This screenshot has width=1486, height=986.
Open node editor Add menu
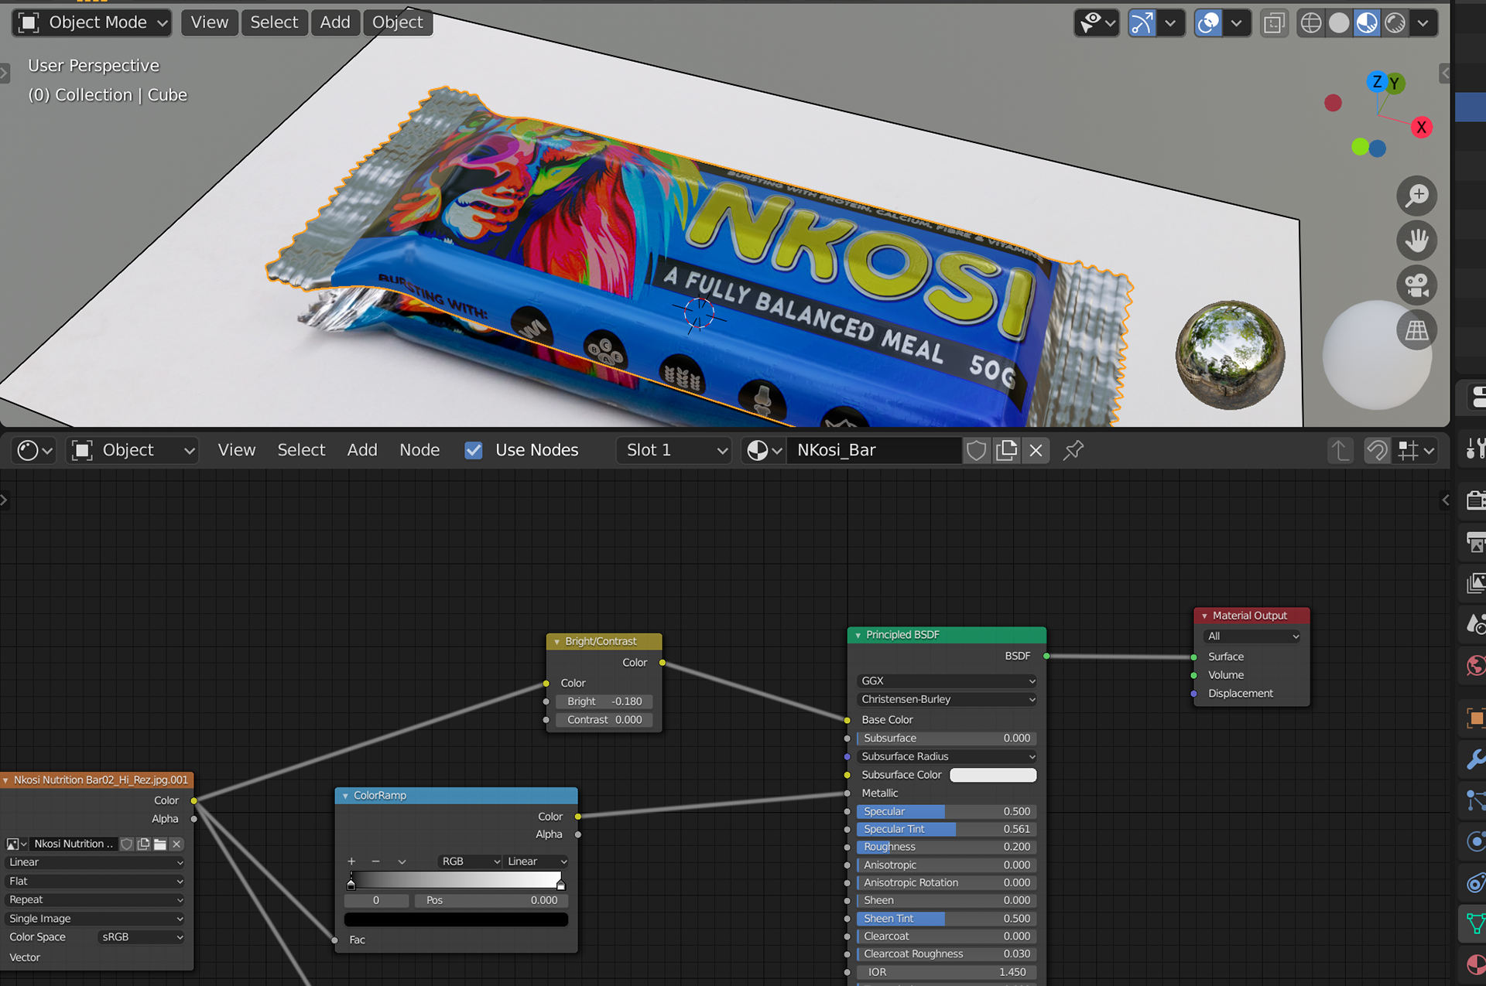[x=362, y=450]
